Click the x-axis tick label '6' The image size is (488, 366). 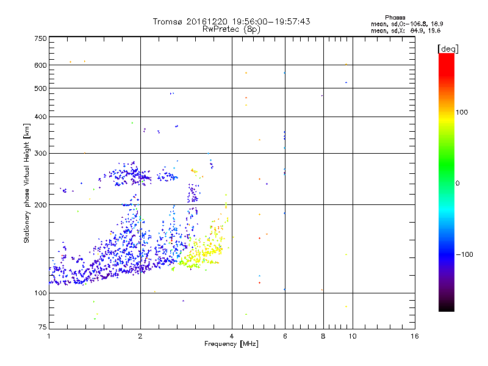[285, 336]
